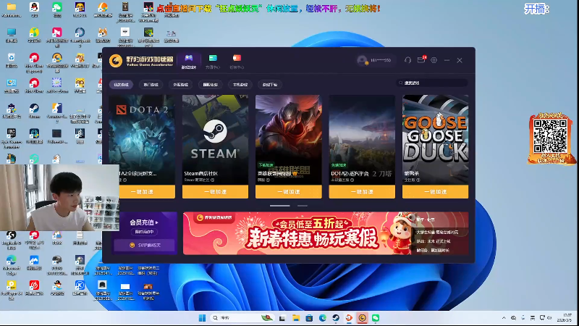Open Task View on the taskbar

[282, 318]
